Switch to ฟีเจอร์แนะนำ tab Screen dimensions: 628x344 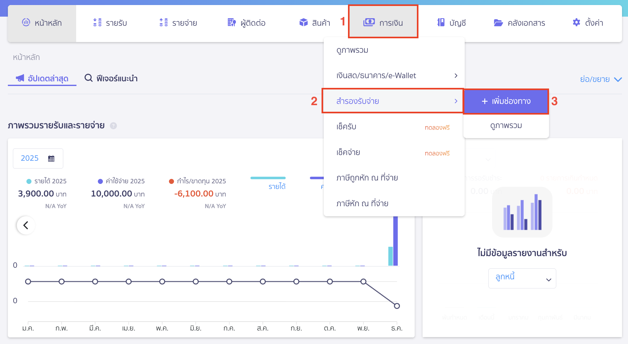[111, 78]
